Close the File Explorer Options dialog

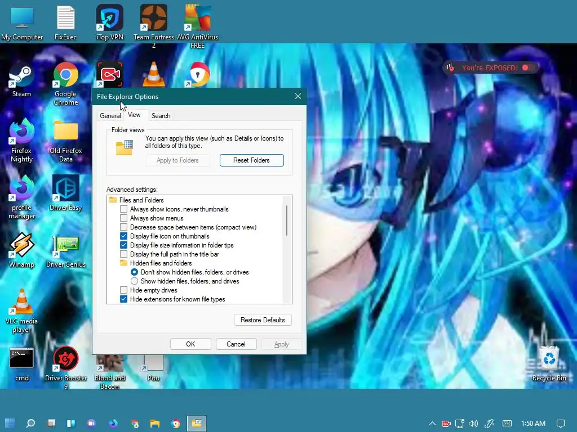click(298, 96)
